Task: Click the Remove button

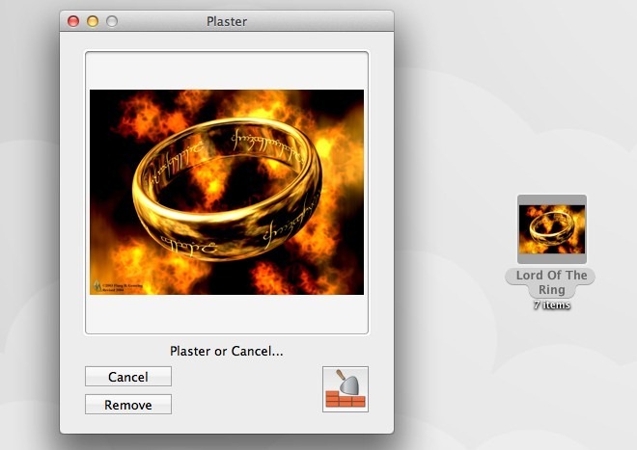Action: tap(128, 405)
